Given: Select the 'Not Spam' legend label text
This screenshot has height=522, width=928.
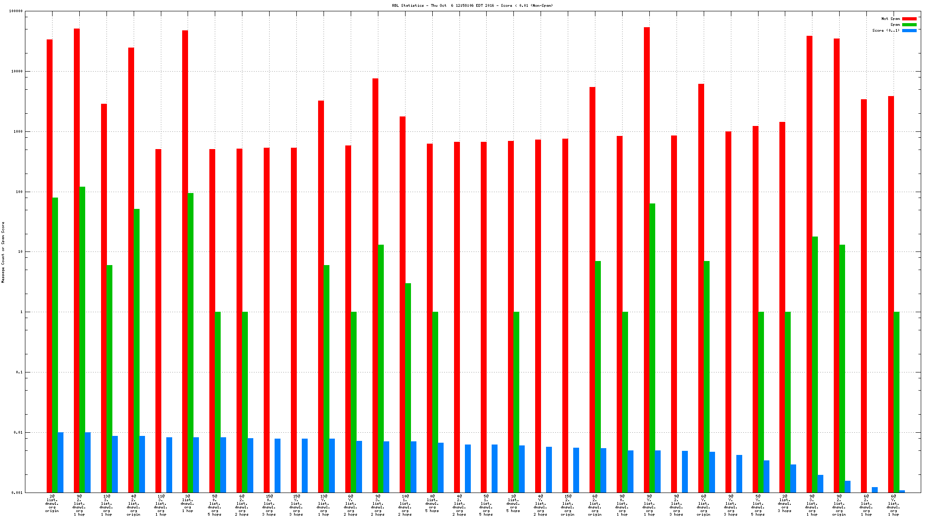Looking at the screenshot, I should click(x=890, y=19).
